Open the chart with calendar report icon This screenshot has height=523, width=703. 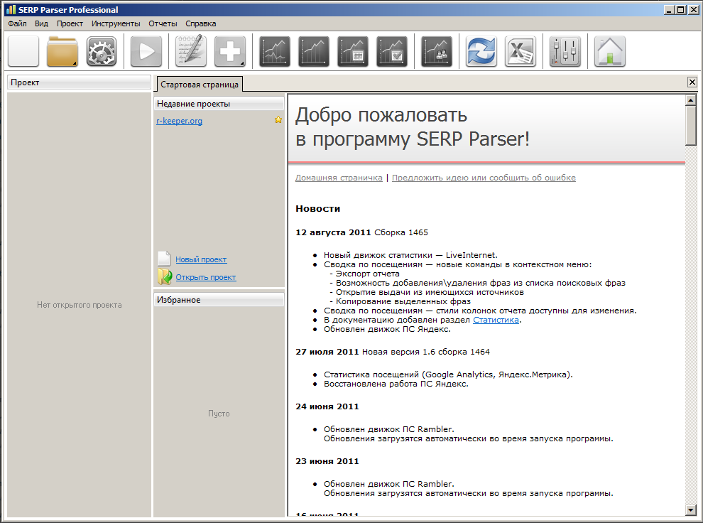point(353,52)
